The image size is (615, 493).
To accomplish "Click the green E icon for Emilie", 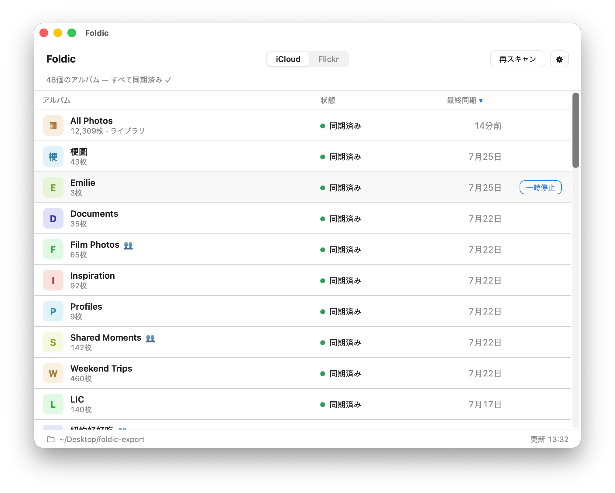I will point(53,187).
